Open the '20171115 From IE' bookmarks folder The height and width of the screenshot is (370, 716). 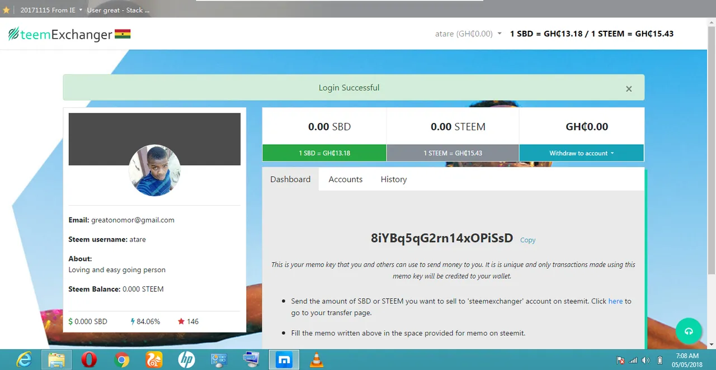tap(51, 10)
